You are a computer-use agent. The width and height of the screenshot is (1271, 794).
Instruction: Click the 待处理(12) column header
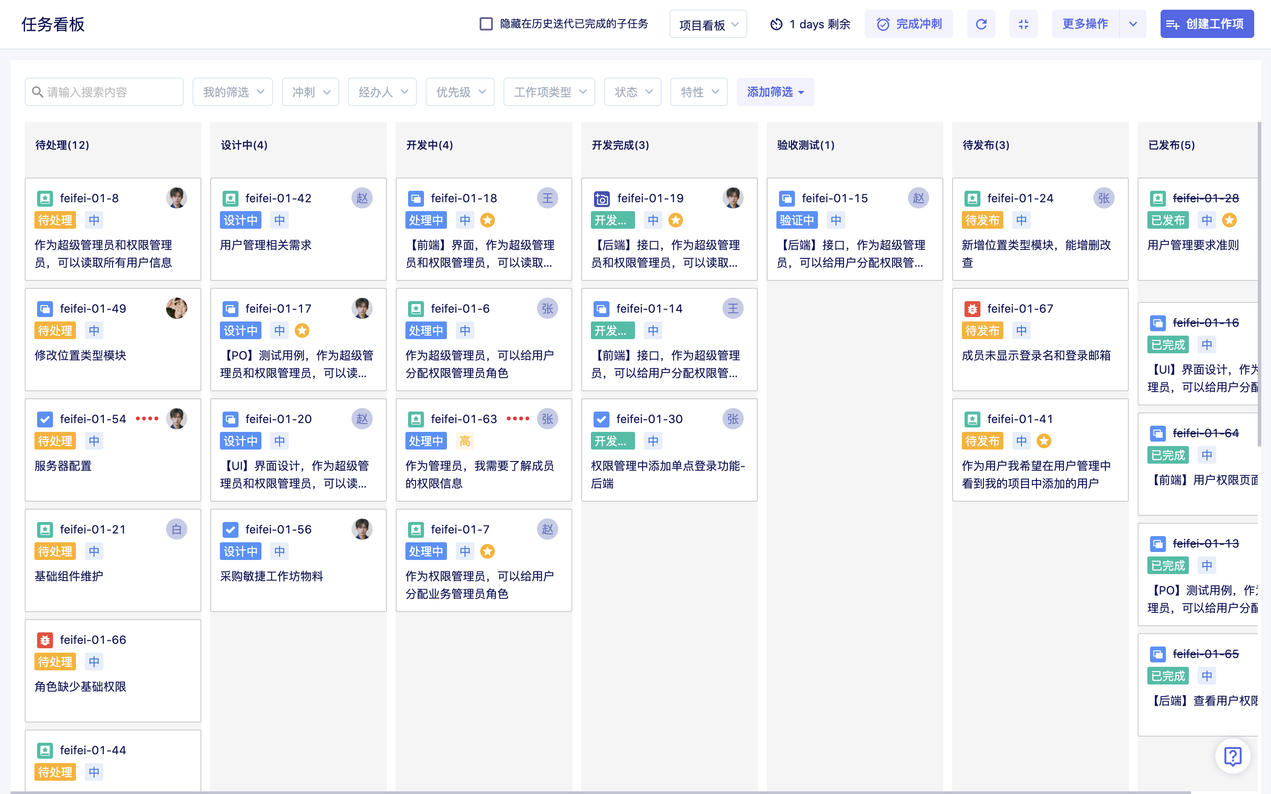click(62, 145)
